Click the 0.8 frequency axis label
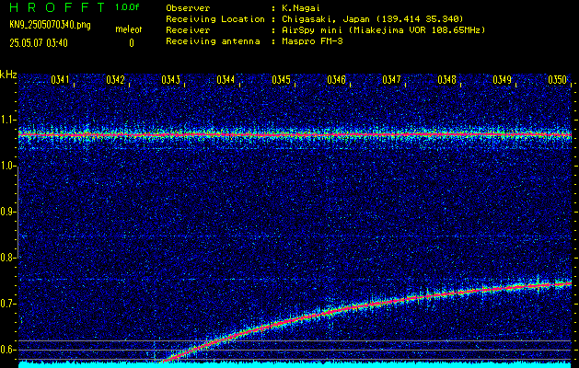The height and width of the screenshot is (368, 579). 8,258
